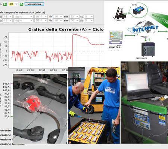Click the Visualizza button
Viewport: 168px width, 149px height.
coord(34,4)
